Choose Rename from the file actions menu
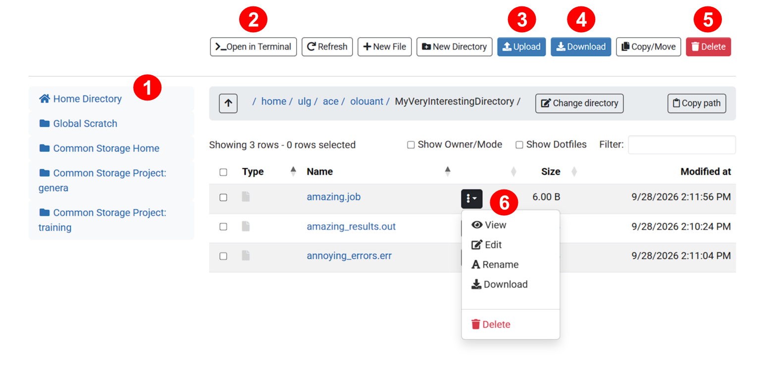The height and width of the screenshot is (380, 765). pyautogui.click(x=510, y=265)
